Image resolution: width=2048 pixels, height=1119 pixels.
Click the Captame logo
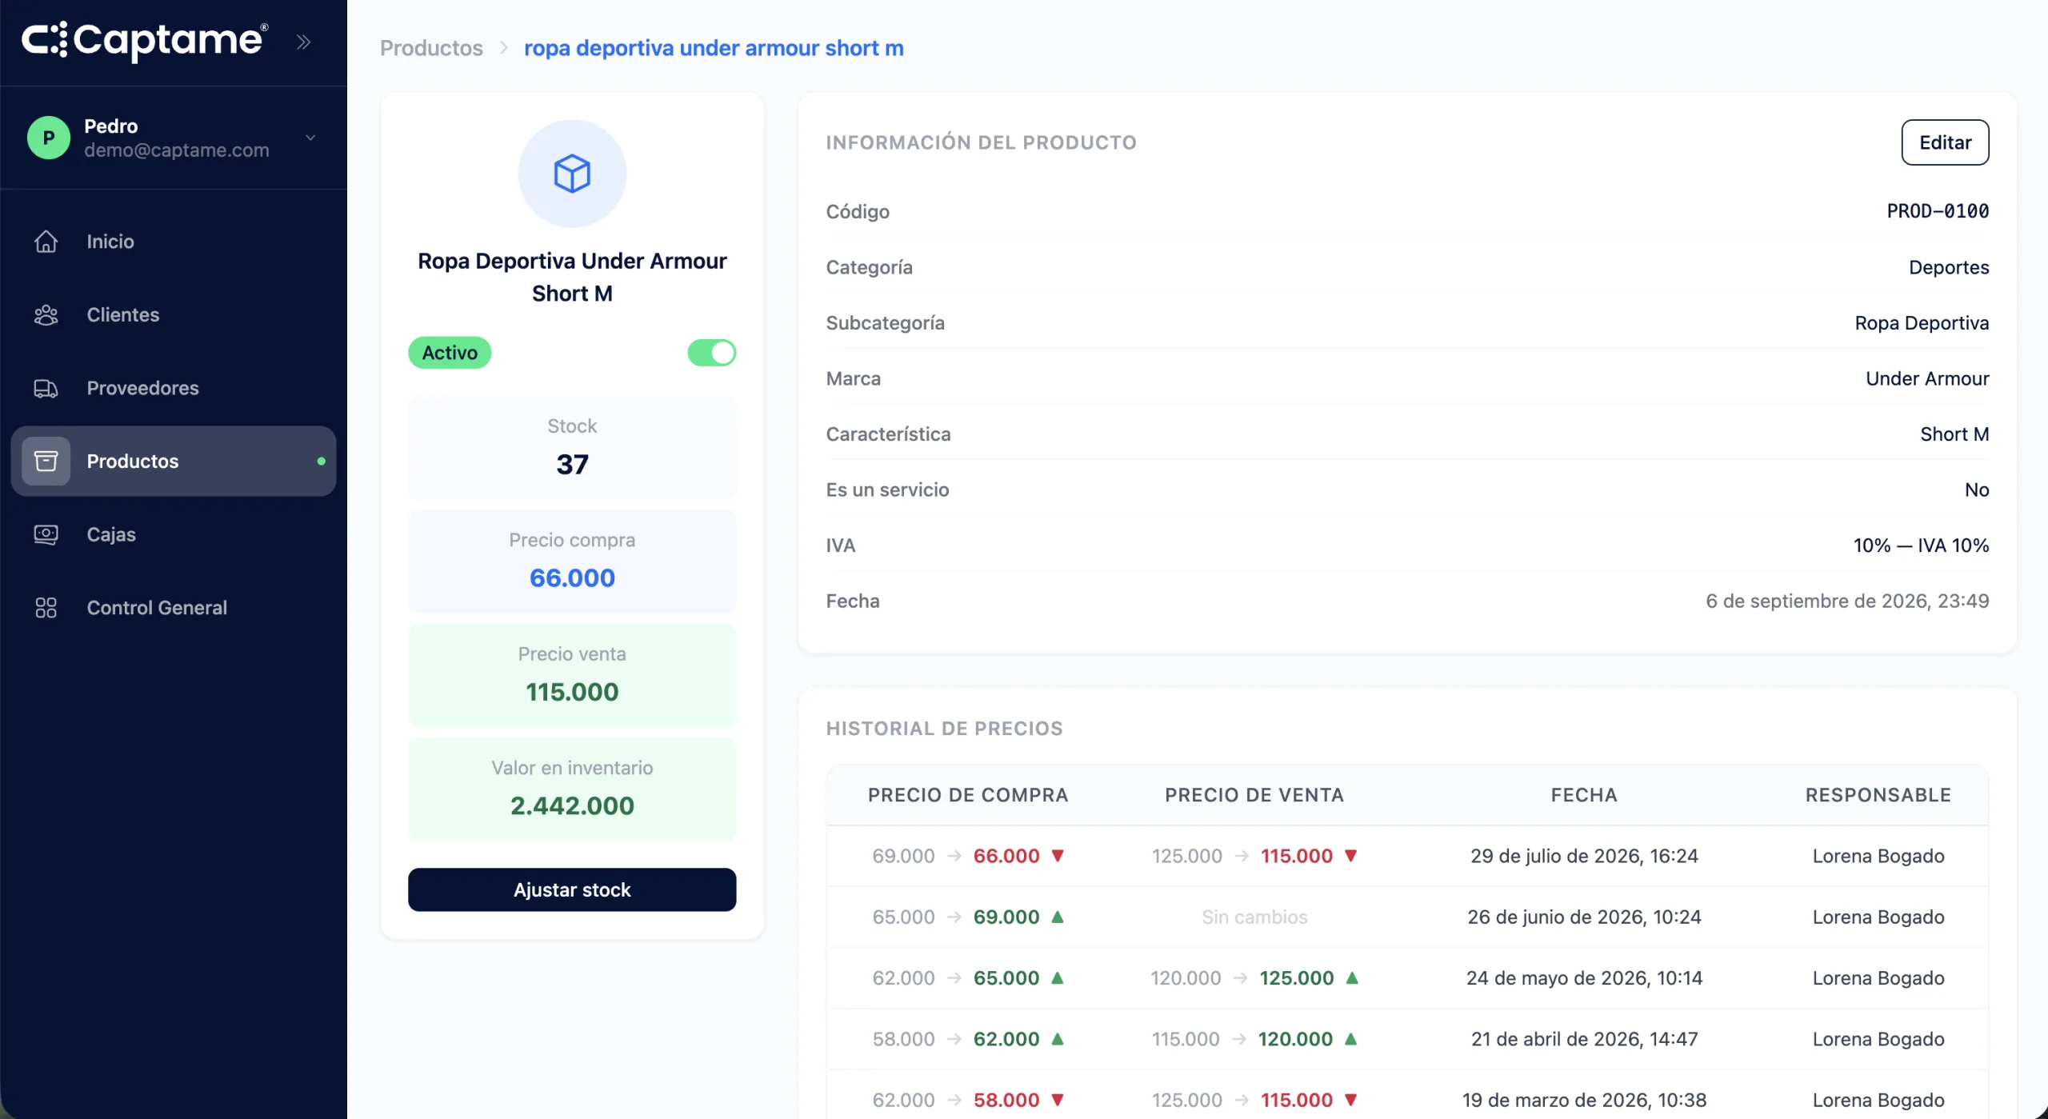[x=145, y=41]
